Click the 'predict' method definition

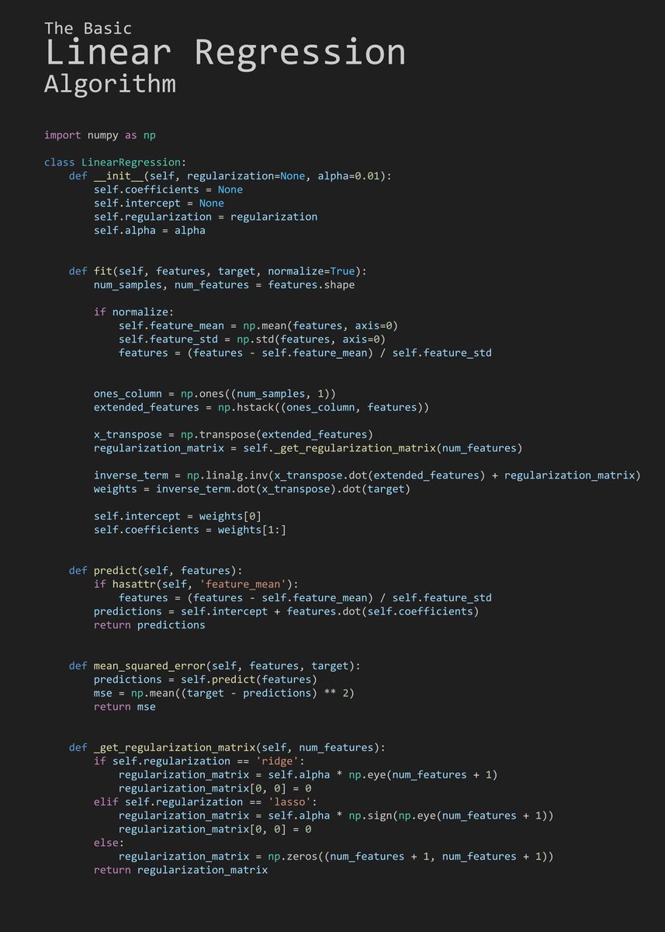point(156,570)
